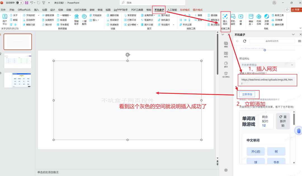Refresh the 不坑盒子 panel page
302x176 pixels.
click(245, 41)
